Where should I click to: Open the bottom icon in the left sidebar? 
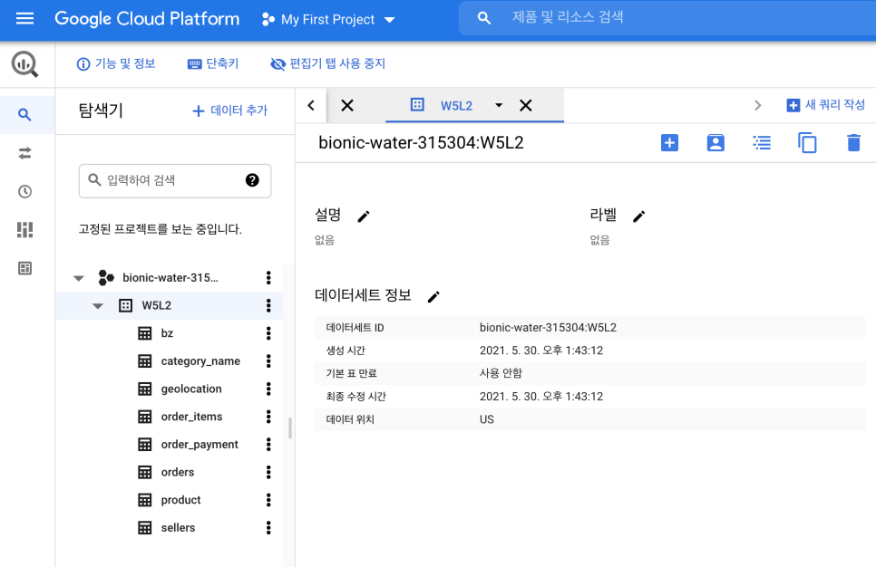pos(24,268)
